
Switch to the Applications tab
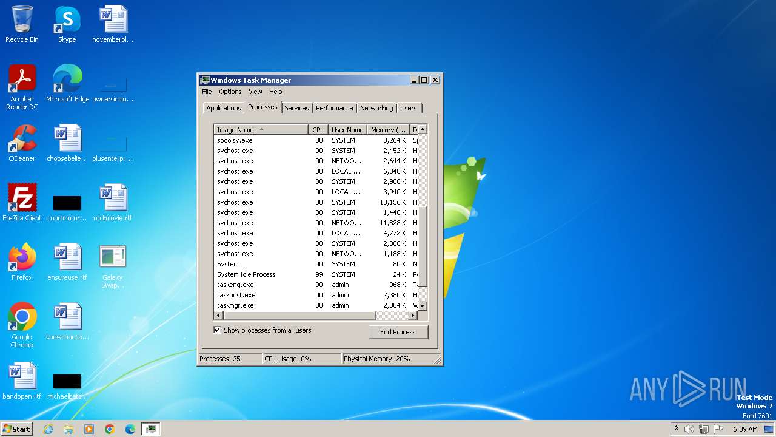point(223,108)
